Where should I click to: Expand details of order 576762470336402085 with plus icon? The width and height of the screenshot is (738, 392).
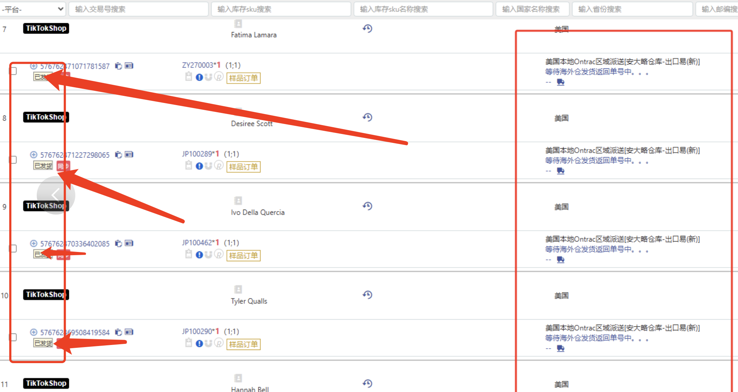(34, 243)
